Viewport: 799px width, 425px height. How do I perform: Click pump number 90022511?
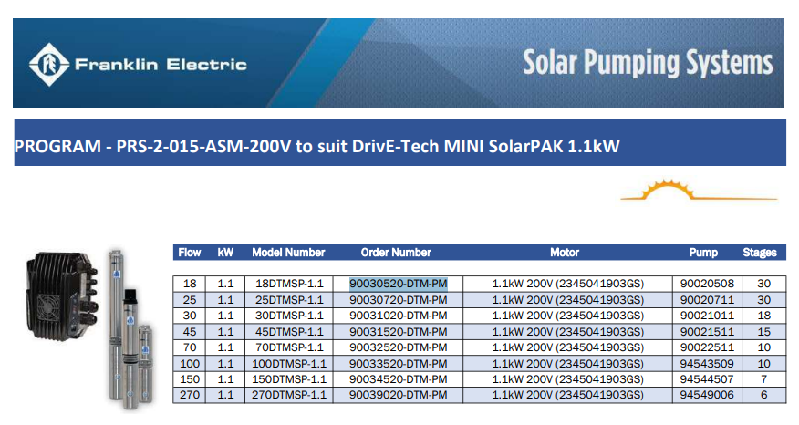707,347
